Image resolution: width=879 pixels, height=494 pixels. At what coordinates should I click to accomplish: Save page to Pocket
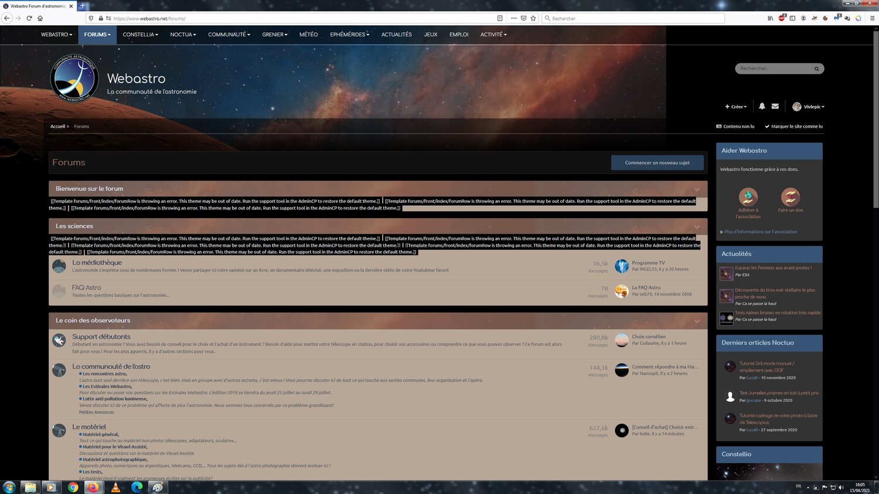tap(523, 18)
